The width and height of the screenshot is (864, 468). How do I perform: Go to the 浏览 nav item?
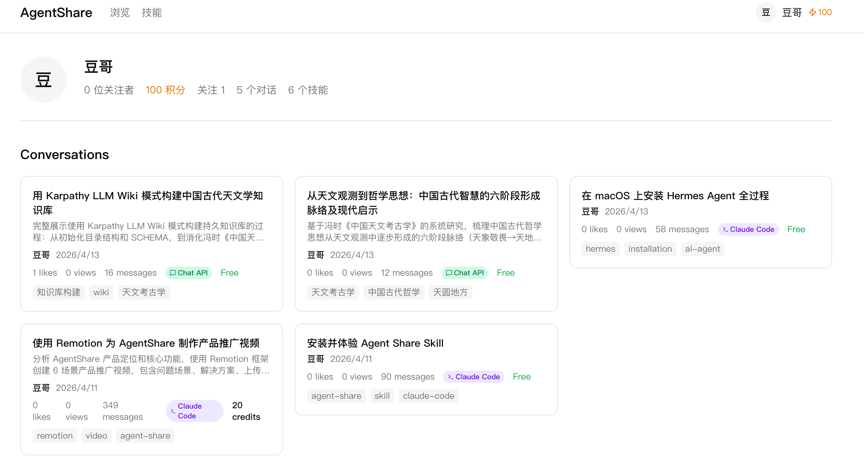point(120,13)
